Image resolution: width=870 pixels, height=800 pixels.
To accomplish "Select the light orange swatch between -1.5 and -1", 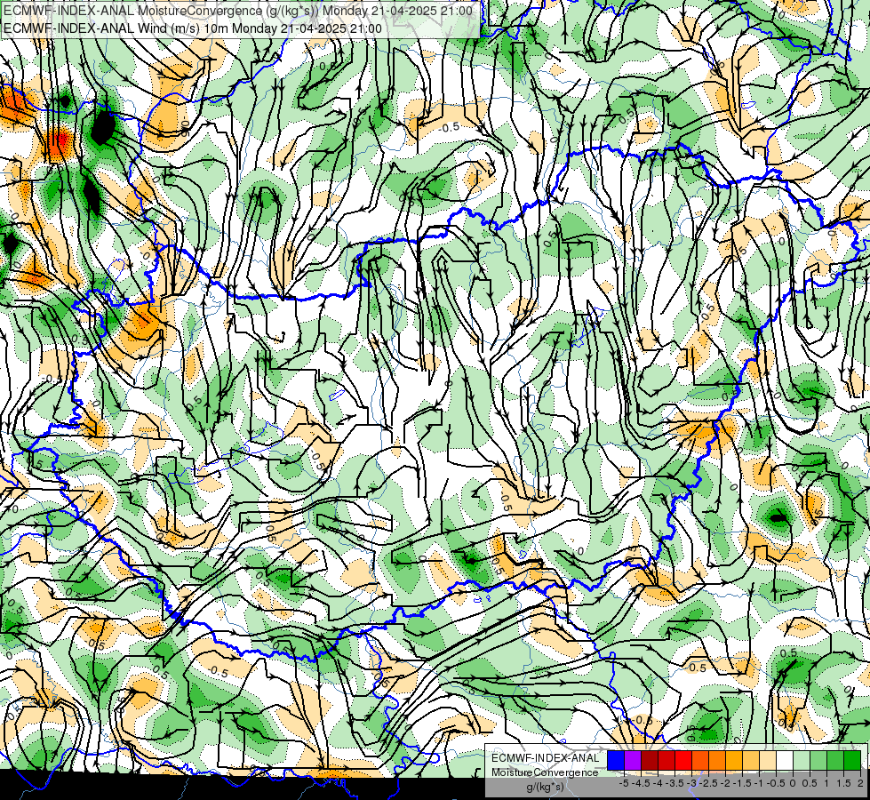I will (751, 760).
